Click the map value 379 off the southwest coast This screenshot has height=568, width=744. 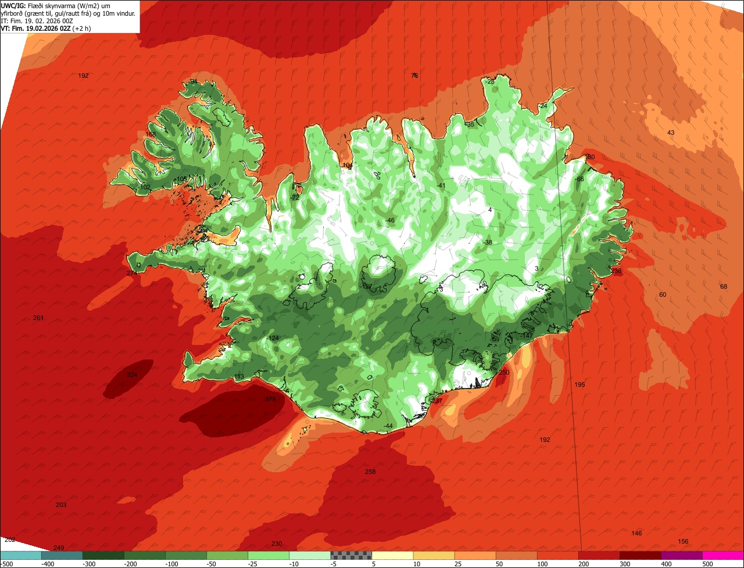coord(270,400)
